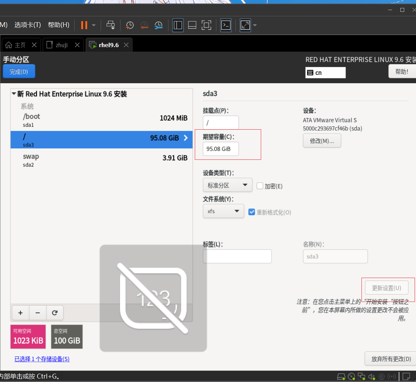Open the 已选择 1 个存储设备(S) link
Screen dimensions: 416x382
(42, 359)
